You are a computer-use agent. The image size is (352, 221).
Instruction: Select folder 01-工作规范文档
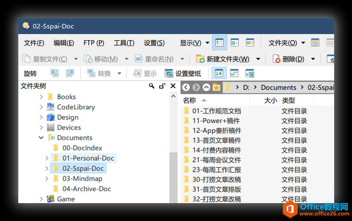pos(216,111)
